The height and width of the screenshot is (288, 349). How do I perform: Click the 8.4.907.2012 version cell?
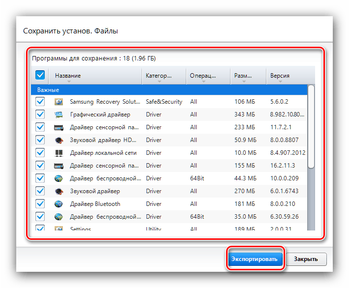pyautogui.click(x=288, y=153)
